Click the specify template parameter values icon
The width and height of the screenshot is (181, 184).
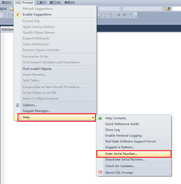[131, 15]
